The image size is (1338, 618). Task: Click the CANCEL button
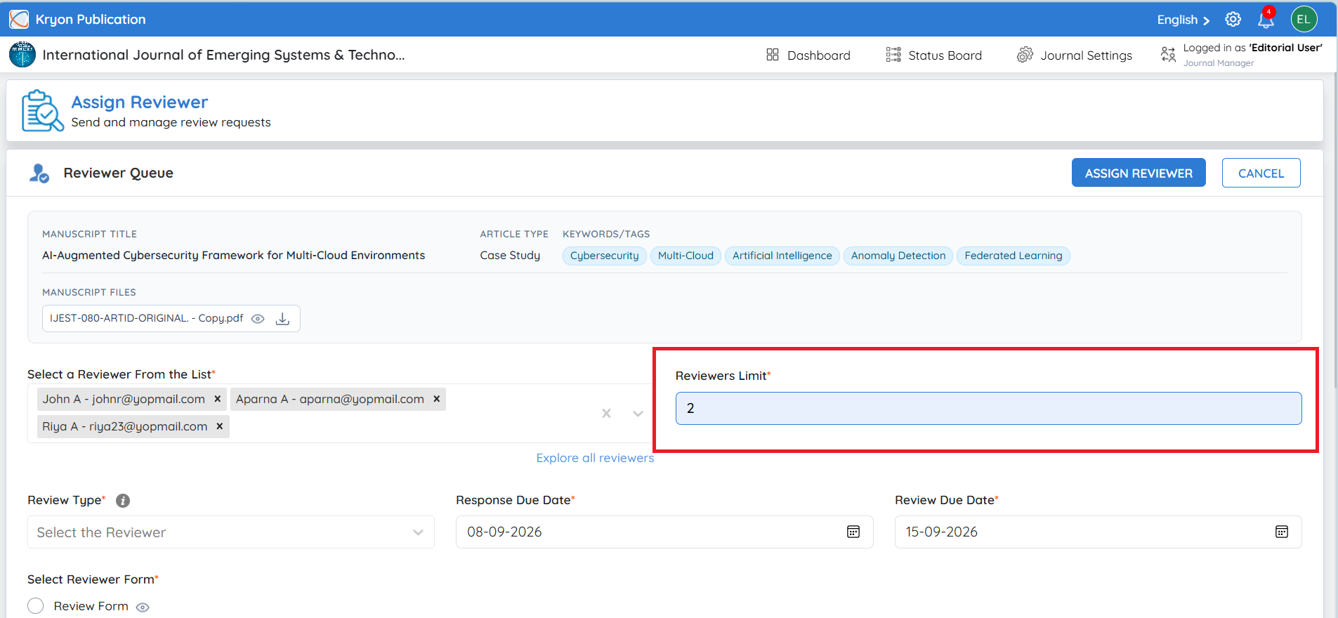click(x=1261, y=173)
